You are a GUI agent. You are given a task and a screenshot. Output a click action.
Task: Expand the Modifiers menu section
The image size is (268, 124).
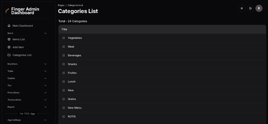point(45,64)
